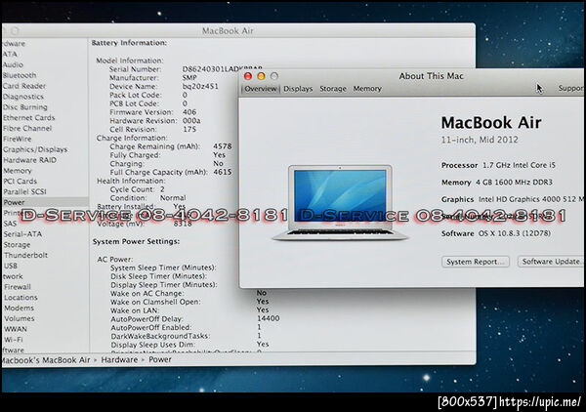Click the Charge Remaining value 4578
The height and width of the screenshot is (412, 586).
tap(223, 146)
